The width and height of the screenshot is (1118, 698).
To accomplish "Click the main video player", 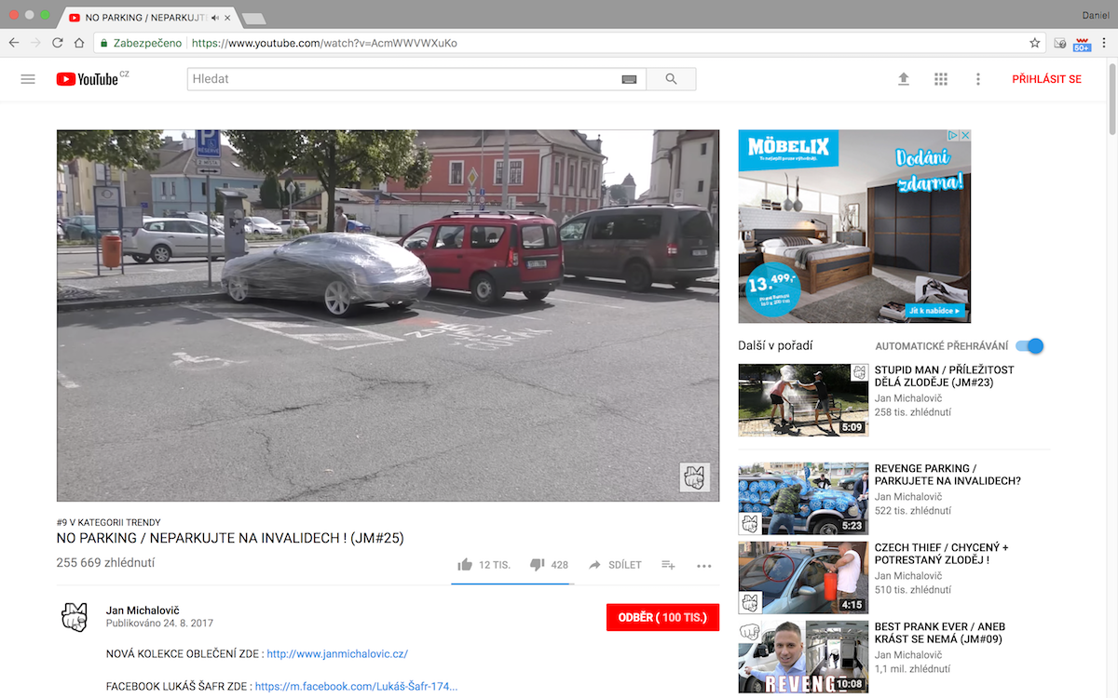I will (x=388, y=315).
